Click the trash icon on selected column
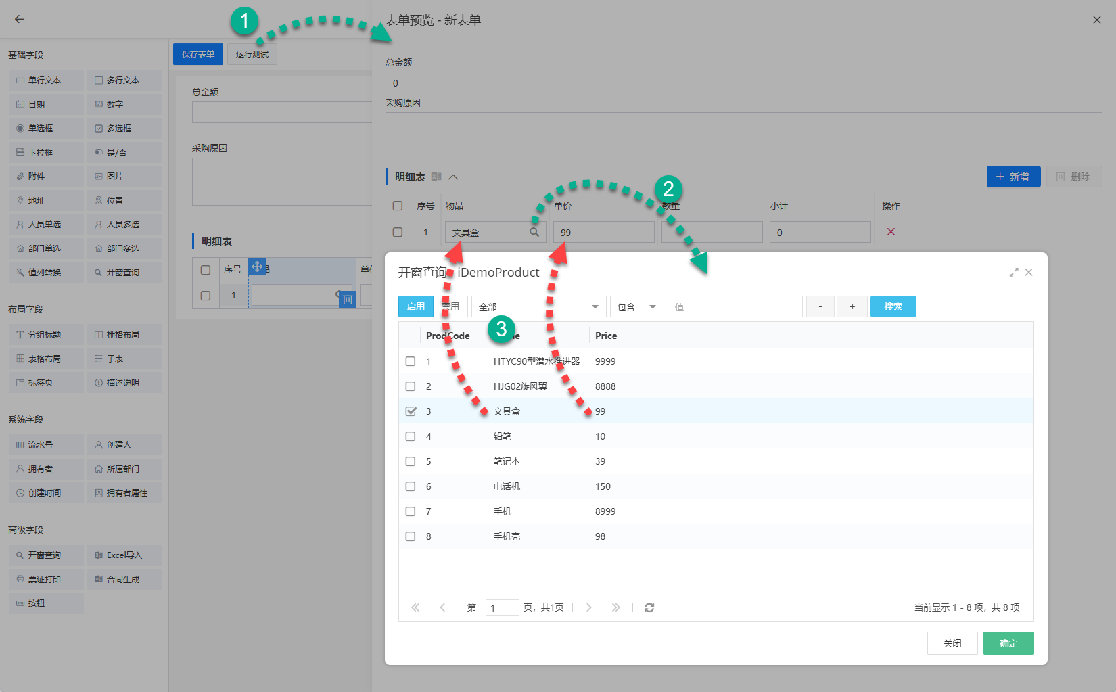 [348, 300]
